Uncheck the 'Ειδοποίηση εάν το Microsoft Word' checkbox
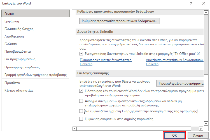The width and height of the screenshot is (210, 140). click(81, 91)
